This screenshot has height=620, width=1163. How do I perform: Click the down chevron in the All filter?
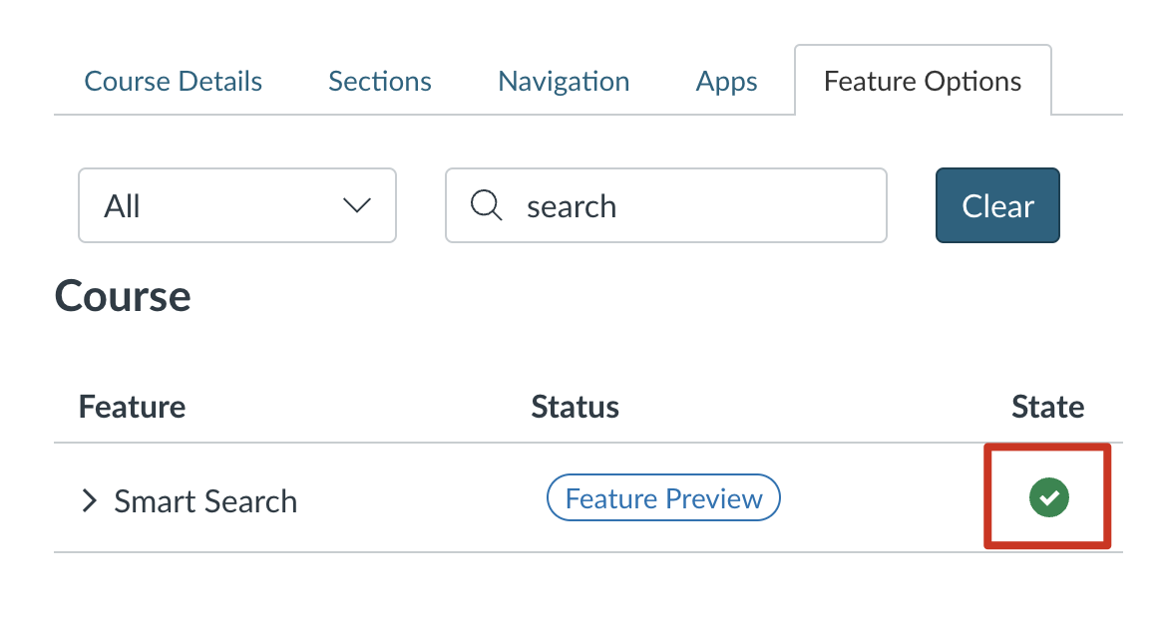pos(356,205)
